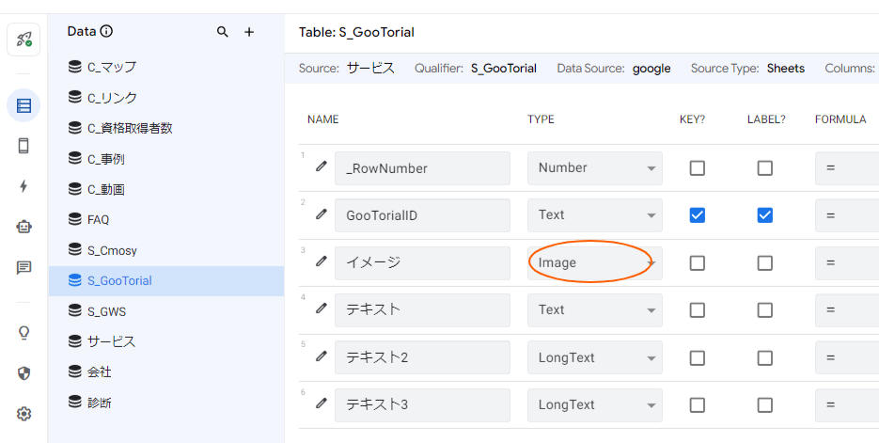
Task: Select the FAQ table in list
Action: point(98,219)
